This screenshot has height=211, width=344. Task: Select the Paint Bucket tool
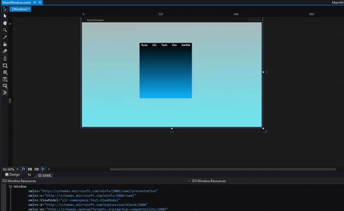[5, 44]
